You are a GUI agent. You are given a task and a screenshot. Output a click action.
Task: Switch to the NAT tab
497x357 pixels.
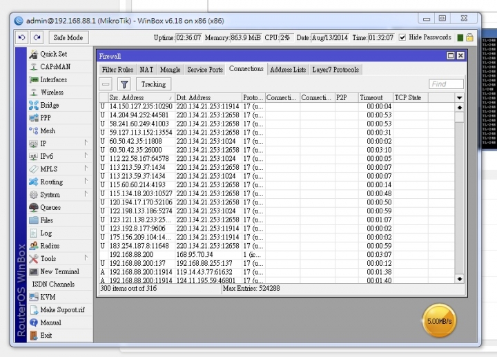(146, 70)
